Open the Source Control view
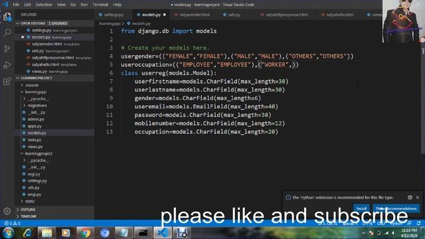This screenshot has width=425, height=239. pos(7,48)
